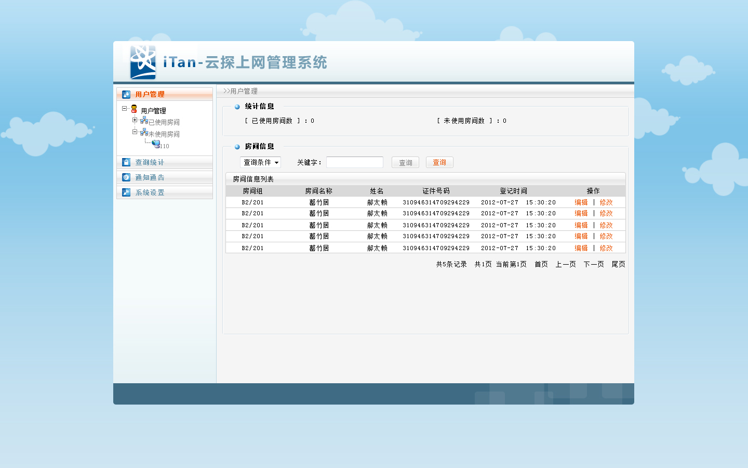Open the 用户管理 accordion section

165,94
